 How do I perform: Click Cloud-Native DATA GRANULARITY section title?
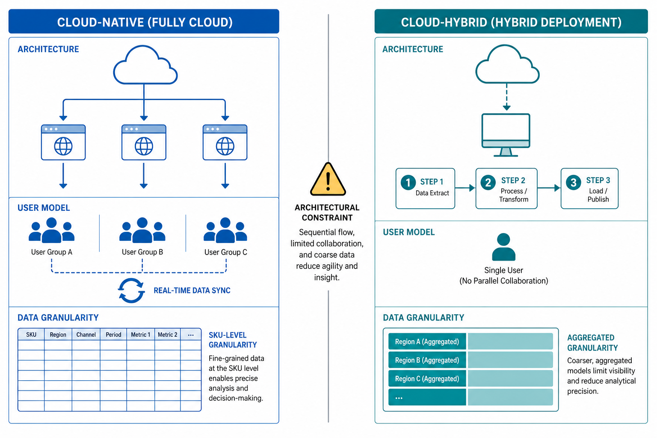point(58,317)
